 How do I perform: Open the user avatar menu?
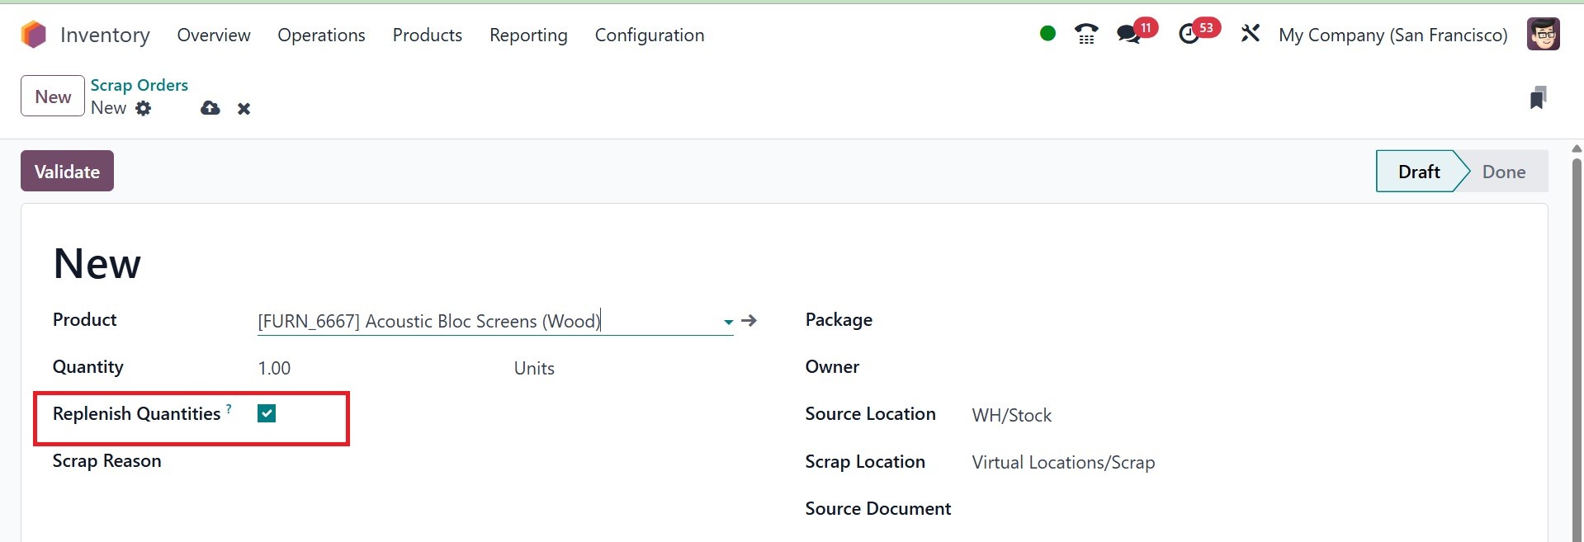[1543, 35]
